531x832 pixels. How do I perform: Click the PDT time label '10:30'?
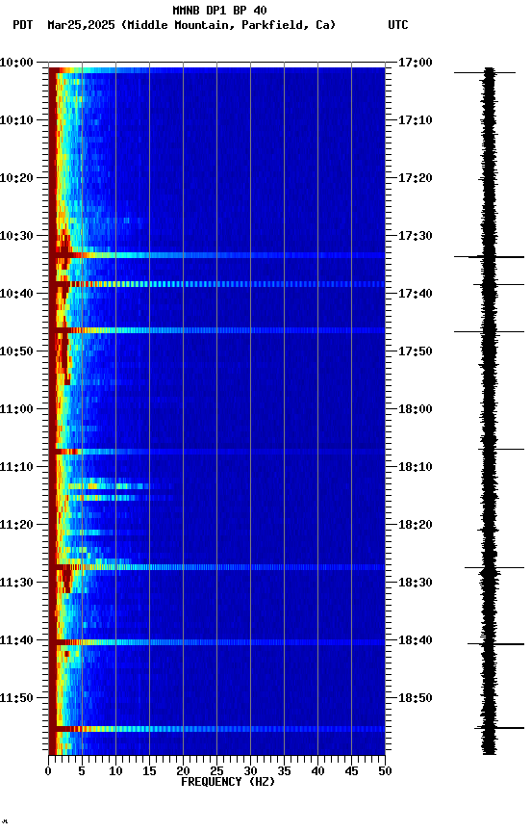pos(16,236)
